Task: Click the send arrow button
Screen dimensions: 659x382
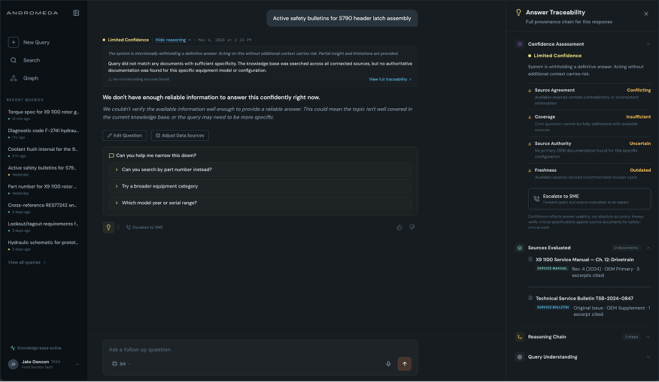Action: point(405,364)
